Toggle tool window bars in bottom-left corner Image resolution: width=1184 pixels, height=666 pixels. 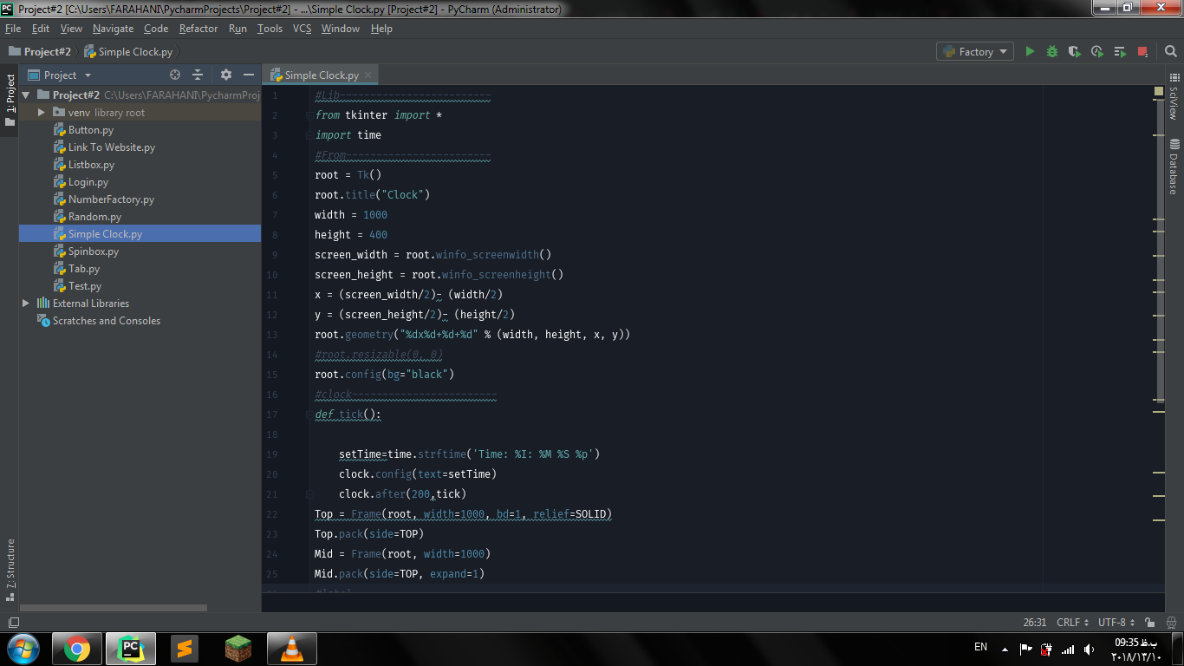(13, 623)
